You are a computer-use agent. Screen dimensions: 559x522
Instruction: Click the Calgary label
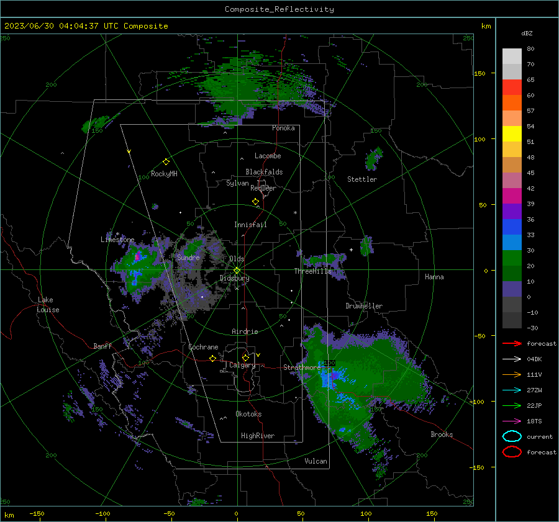tap(242, 365)
